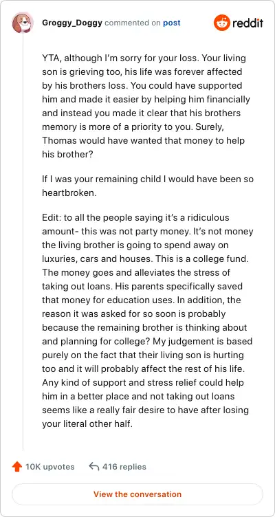Screen dimensions: 275x517
Task: Click the reply arrow icon
Action: [94, 466]
